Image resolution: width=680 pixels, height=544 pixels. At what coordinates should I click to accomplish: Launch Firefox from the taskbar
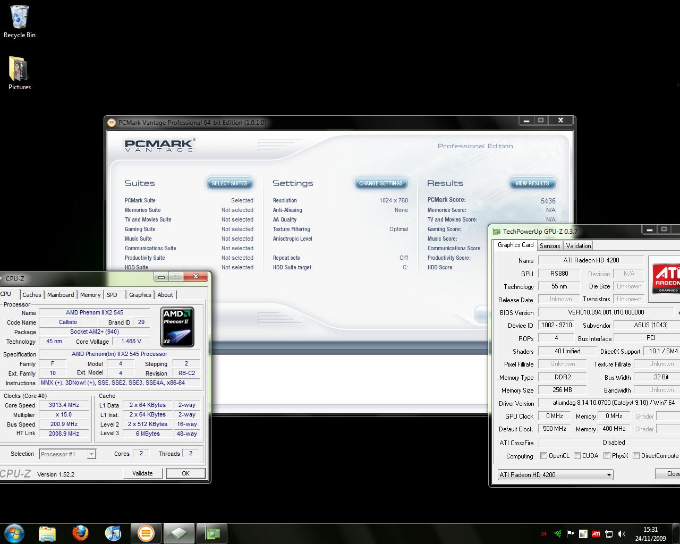pos(80,533)
